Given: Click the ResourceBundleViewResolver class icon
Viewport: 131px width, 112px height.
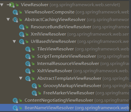Looking at the screenshot, I should (x=22, y=27).
